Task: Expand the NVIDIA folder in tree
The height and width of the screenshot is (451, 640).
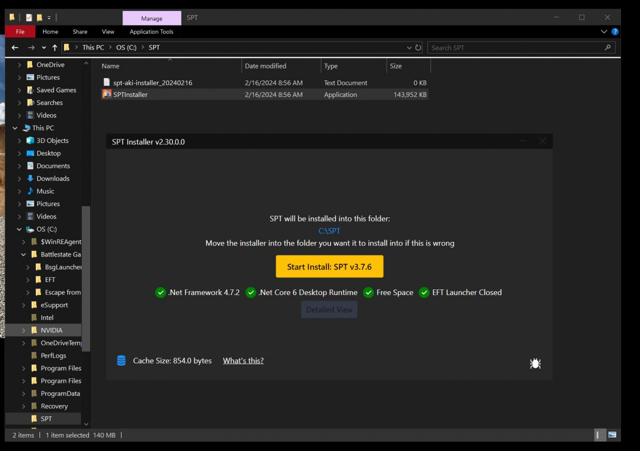Action: coord(23,330)
